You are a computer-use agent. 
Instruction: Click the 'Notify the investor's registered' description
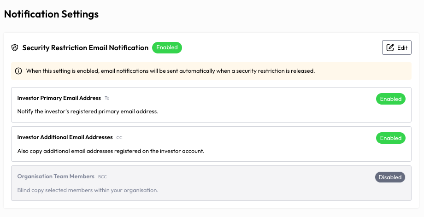coord(88,111)
